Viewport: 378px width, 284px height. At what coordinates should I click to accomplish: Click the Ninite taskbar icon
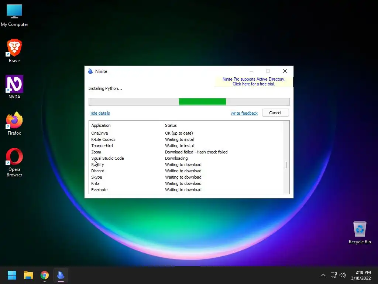(x=61, y=275)
